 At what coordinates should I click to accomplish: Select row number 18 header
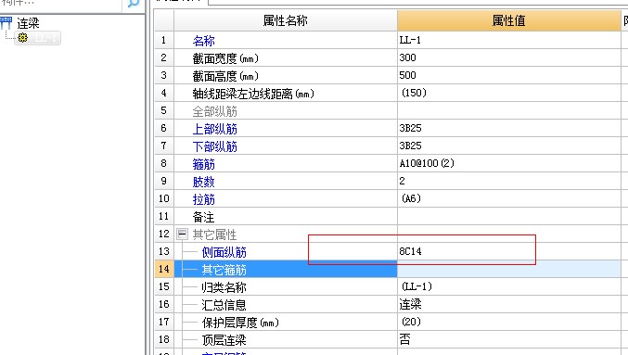(x=164, y=339)
